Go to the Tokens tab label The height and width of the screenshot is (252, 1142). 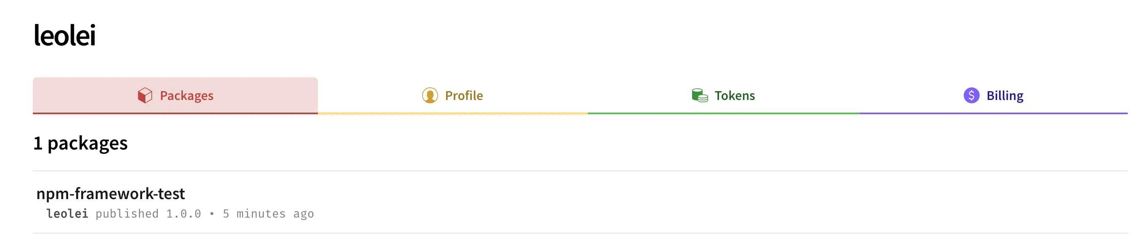point(734,96)
